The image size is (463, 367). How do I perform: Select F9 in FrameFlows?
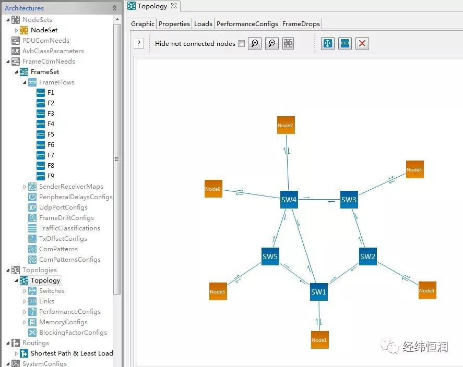pos(51,176)
